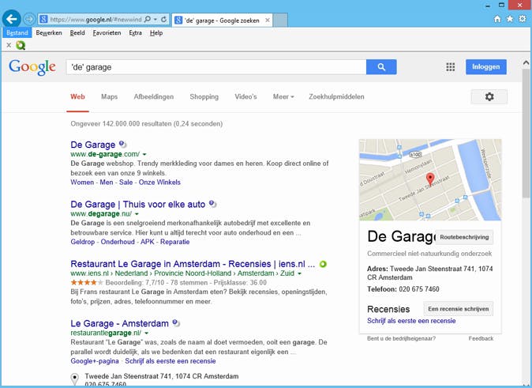Open the "Le Garage - Amsterdam" result
Screen dimensions: 532x388
pyautogui.click(x=119, y=323)
